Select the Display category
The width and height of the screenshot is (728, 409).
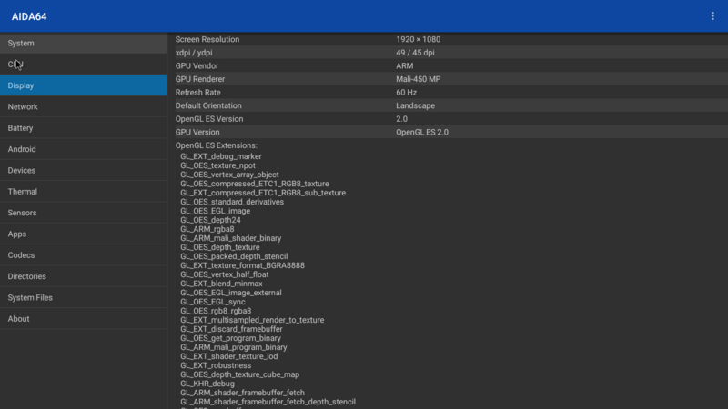[84, 85]
